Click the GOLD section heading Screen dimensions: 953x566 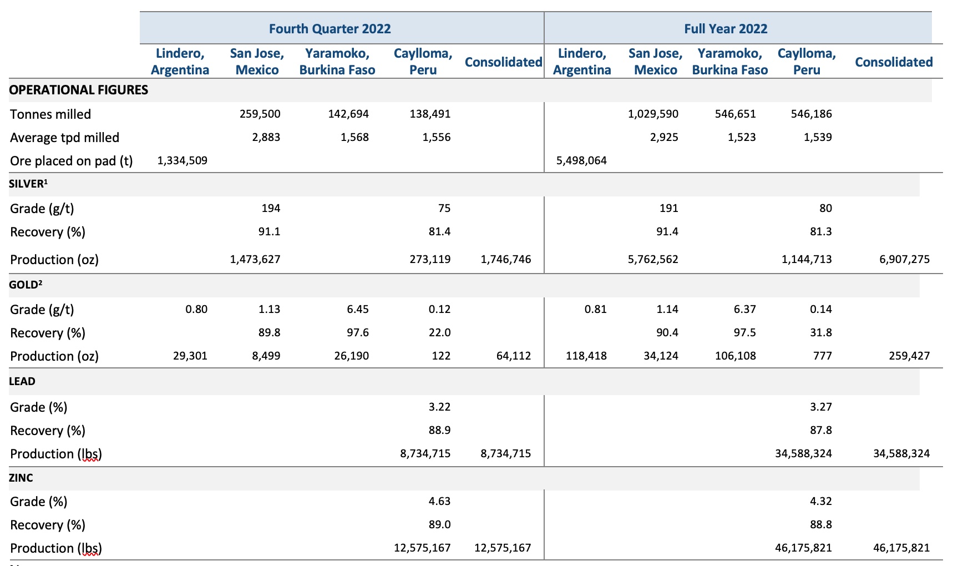(x=26, y=285)
